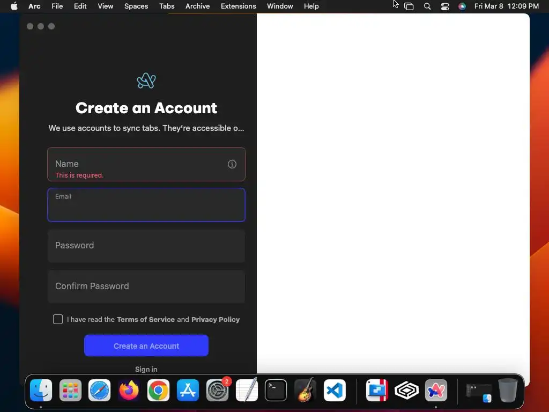The image size is (549, 412).
Task: Select the Password field
Action: [146, 246]
